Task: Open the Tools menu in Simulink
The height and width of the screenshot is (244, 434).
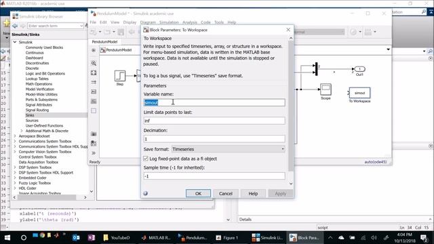Action: pos(218,22)
